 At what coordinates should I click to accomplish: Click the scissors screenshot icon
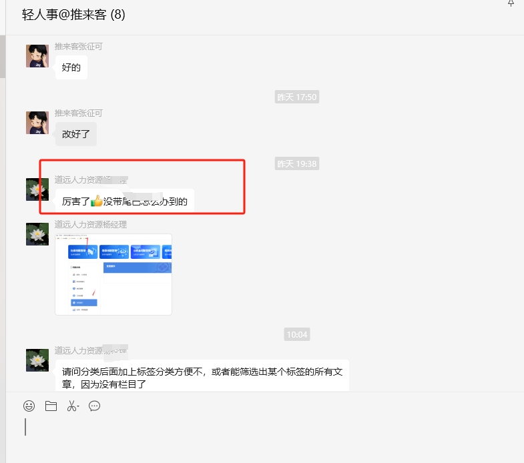(x=71, y=406)
